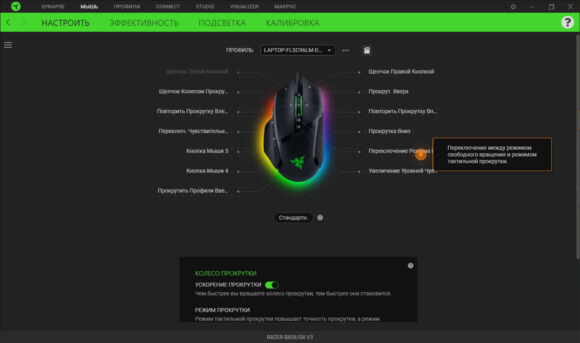Toggle УСКОРЕНИЕ ПРОКРУТКИ switch
580x343 pixels.
point(272,285)
